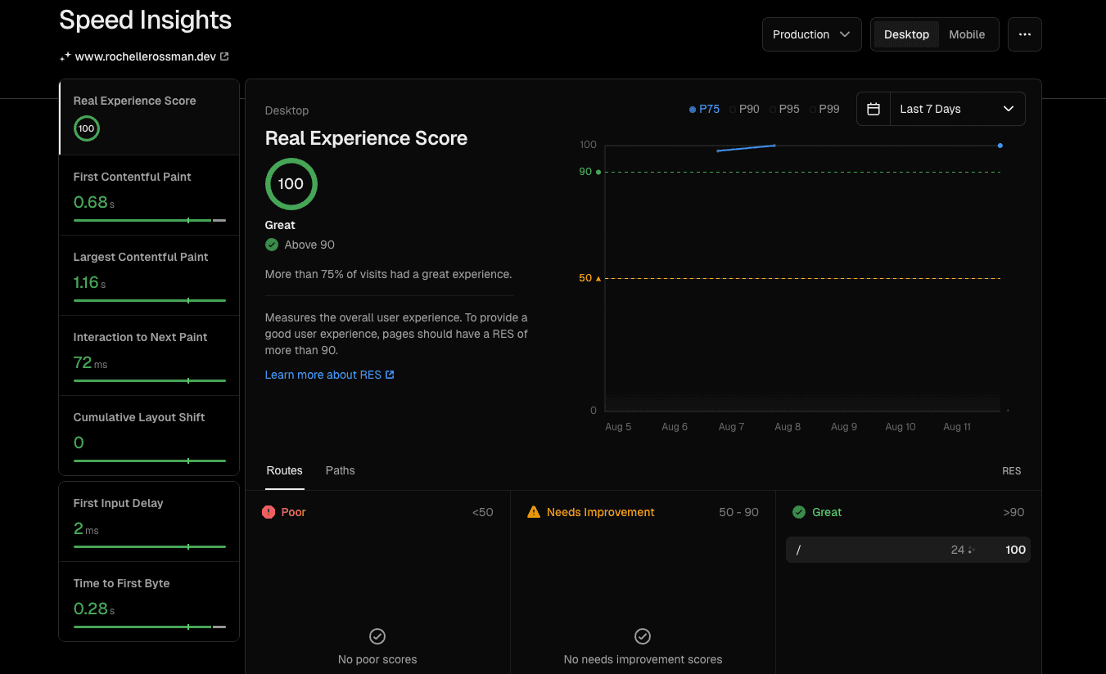
Task: Click the 72 ms Interaction value
Action: (x=90, y=362)
